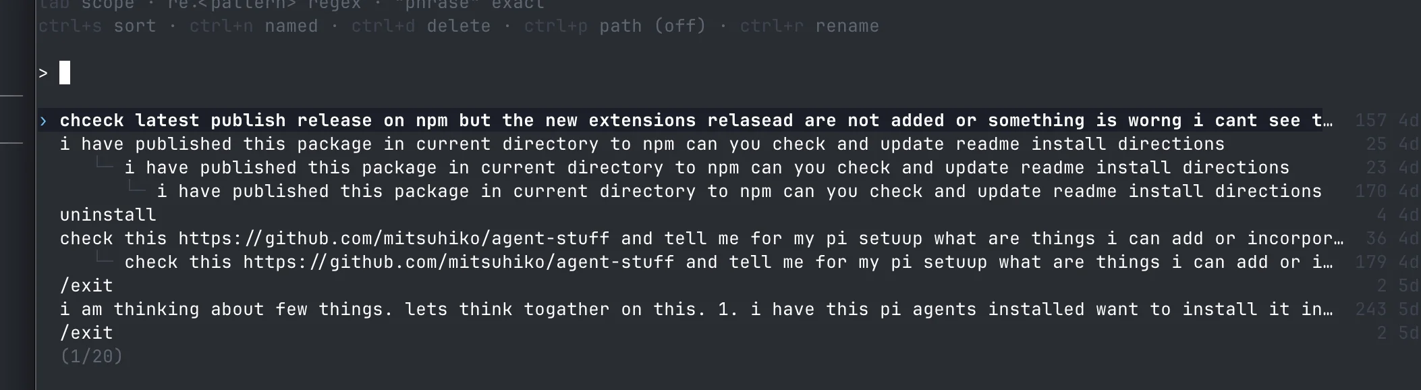Click the 1/20 pagination indicator
Viewport: 1421px width, 390px height.
[x=91, y=356]
